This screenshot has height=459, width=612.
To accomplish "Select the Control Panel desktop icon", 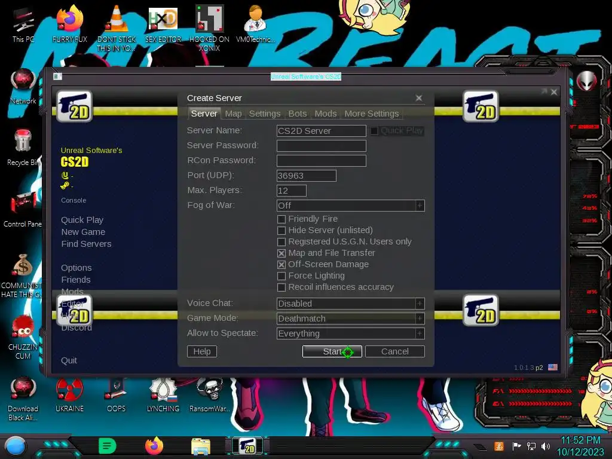I will [23, 209].
